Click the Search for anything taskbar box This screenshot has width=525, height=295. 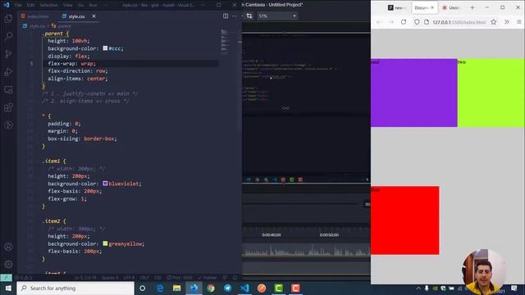pos(75,288)
